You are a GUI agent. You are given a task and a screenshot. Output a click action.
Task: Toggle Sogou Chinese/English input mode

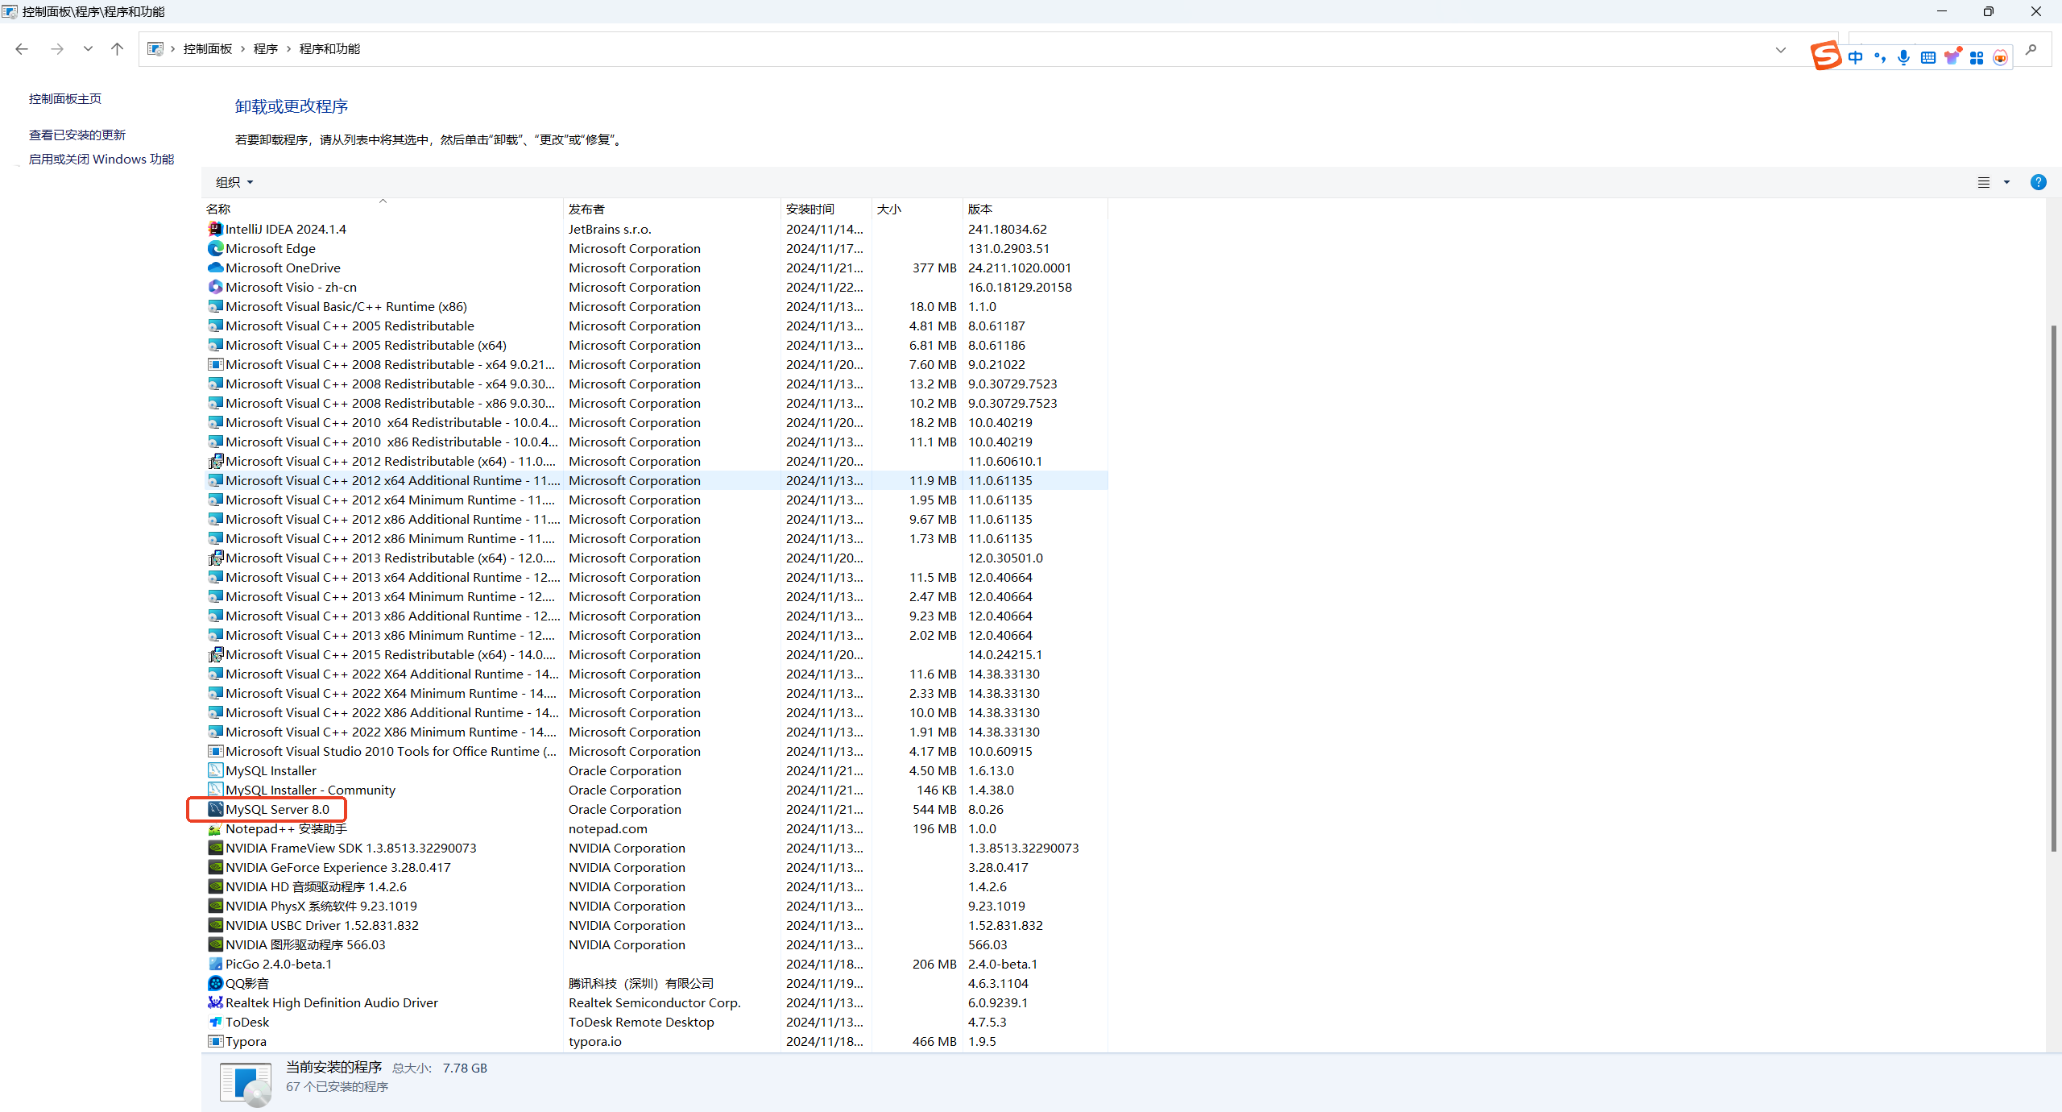(x=1856, y=57)
